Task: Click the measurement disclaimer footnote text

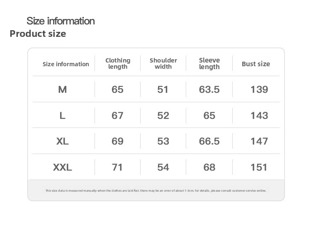Action: click(156, 190)
